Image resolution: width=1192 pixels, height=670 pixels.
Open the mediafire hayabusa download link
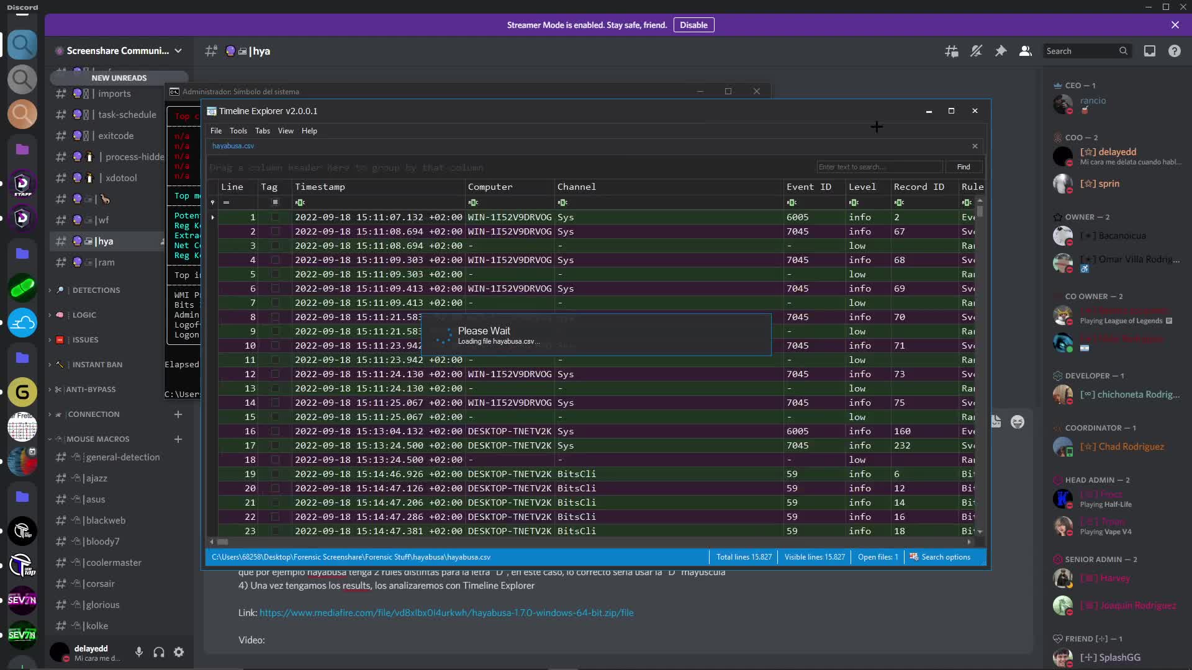[446, 613]
